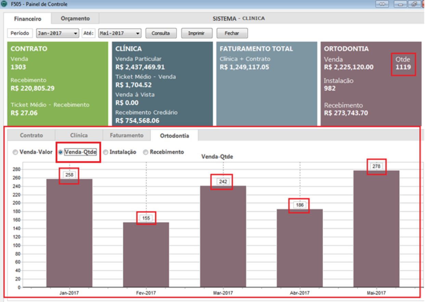Click the Mar-2017 axis label

(223, 293)
